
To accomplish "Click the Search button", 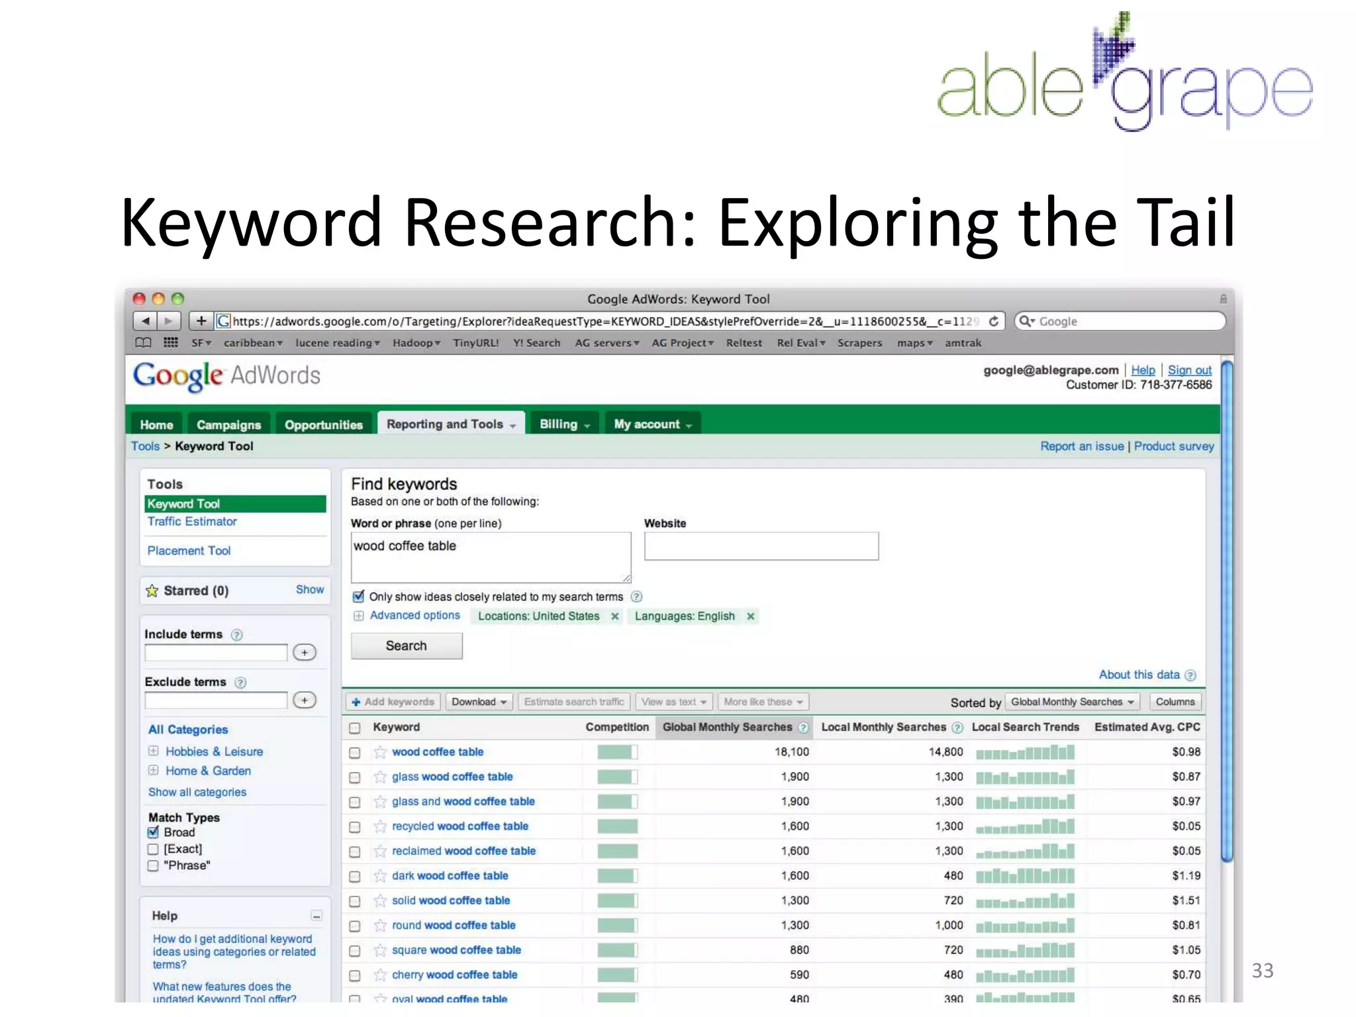I will (x=407, y=646).
